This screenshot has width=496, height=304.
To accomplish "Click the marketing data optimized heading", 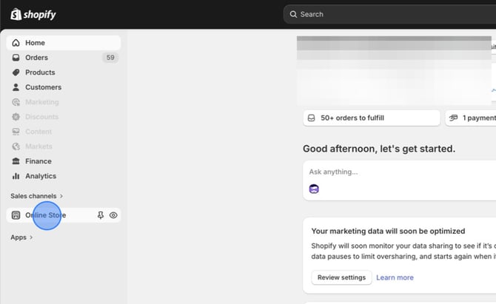I will pos(388,231).
